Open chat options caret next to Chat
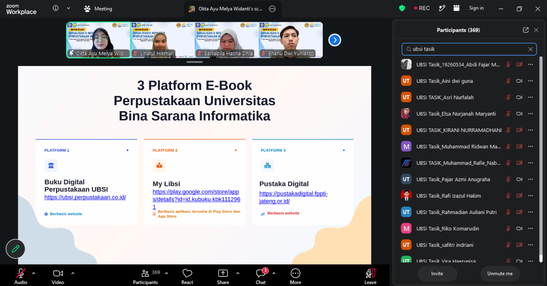 pos(273,273)
